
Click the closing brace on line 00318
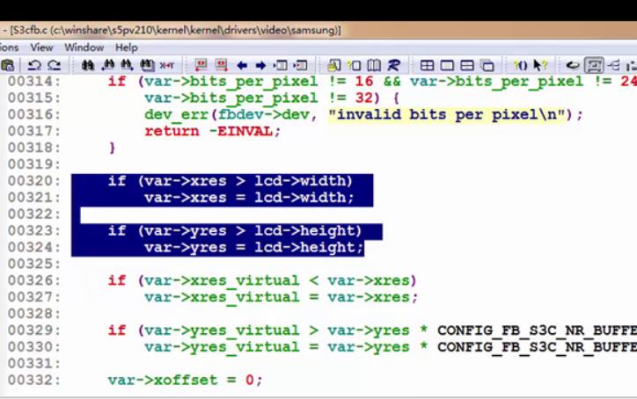click(x=112, y=148)
